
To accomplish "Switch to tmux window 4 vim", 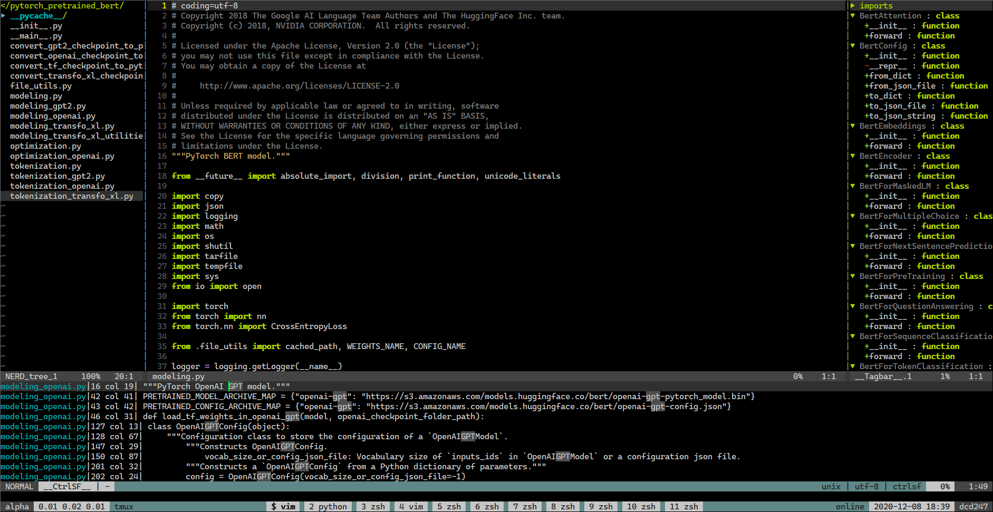I will coord(411,507).
